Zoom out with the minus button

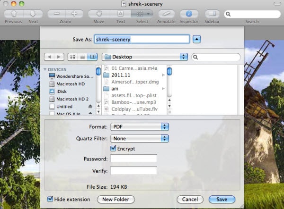pyautogui.click(x=56, y=14)
